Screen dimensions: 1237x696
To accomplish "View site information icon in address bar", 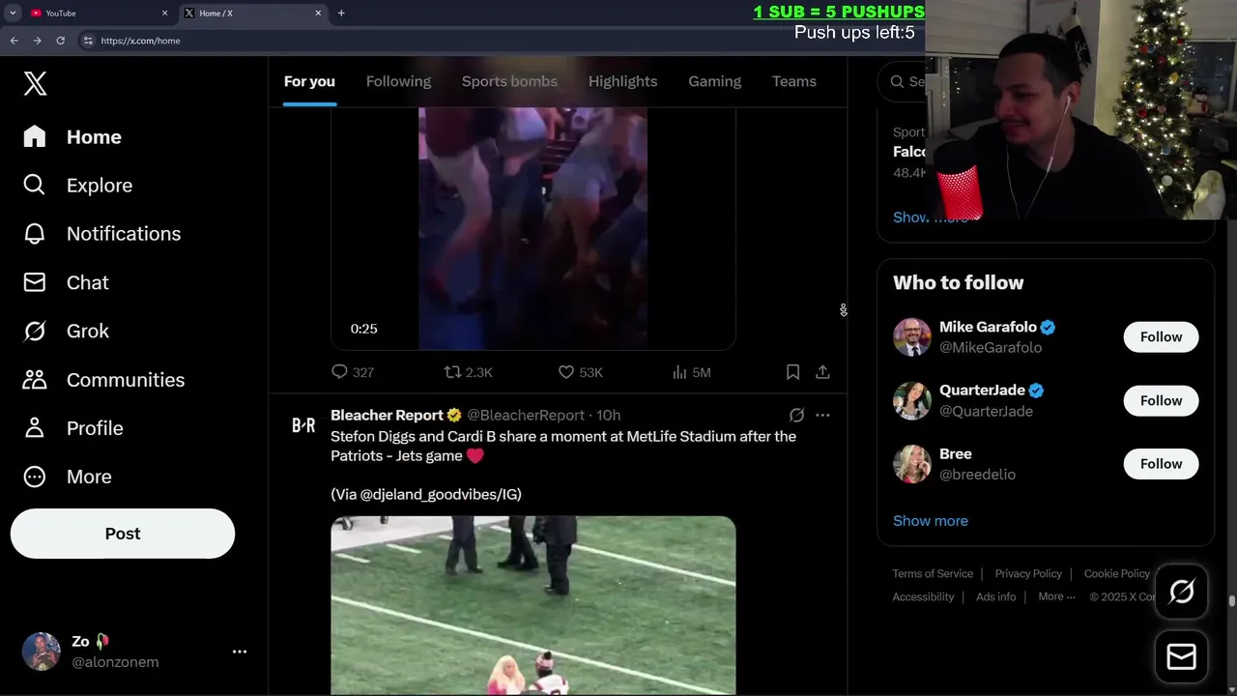I will (88, 41).
